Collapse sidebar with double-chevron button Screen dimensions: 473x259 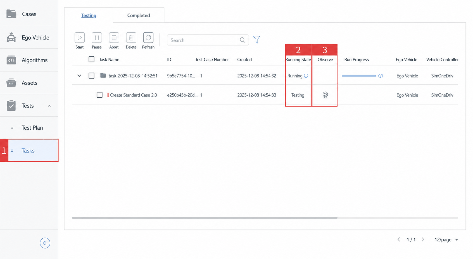(x=45, y=243)
